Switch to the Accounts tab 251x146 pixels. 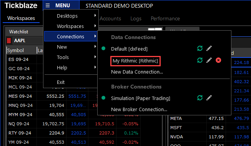[x=110, y=18]
